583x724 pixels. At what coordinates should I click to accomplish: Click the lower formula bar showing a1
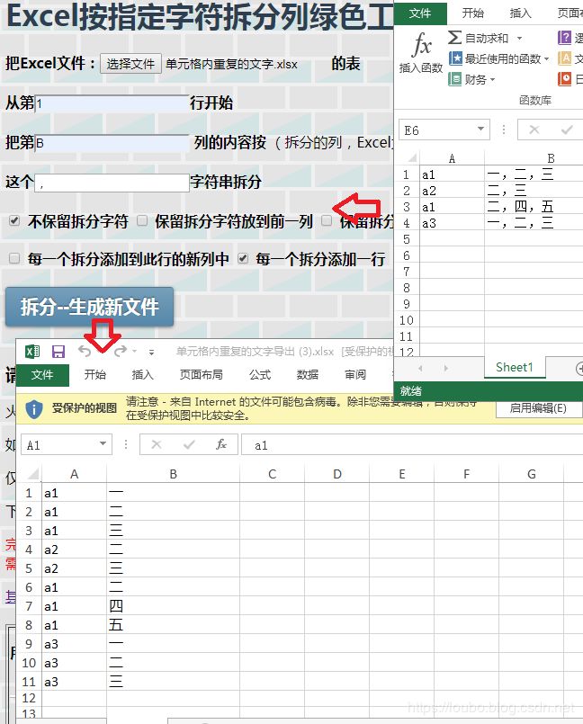pos(412,444)
